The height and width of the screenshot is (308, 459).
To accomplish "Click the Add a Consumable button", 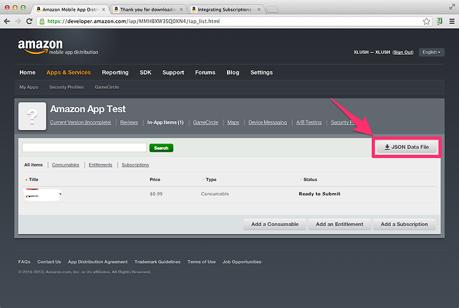I will (x=275, y=224).
